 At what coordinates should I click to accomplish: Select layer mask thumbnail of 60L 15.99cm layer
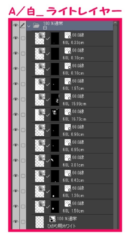click(x=55, y=100)
